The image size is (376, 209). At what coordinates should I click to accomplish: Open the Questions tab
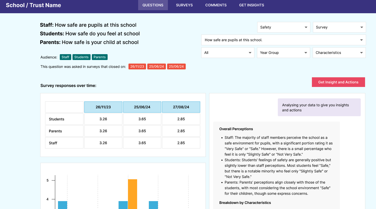point(153,5)
